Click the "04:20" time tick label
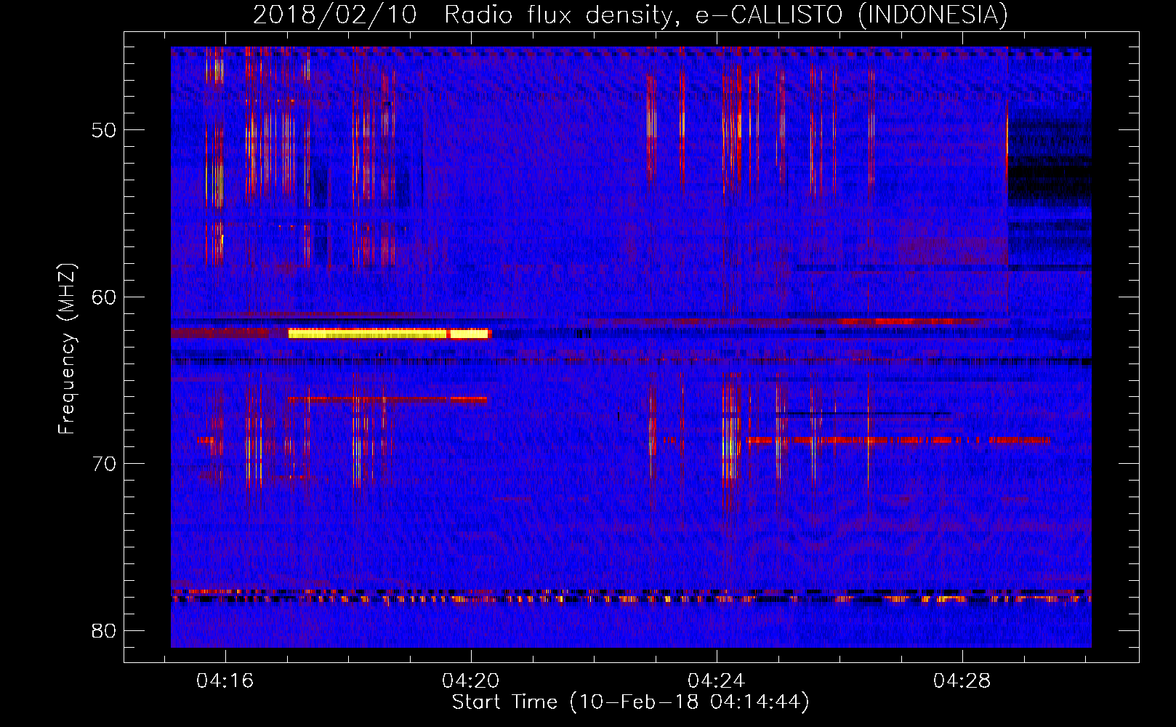This screenshot has width=1176, height=727. point(471,680)
